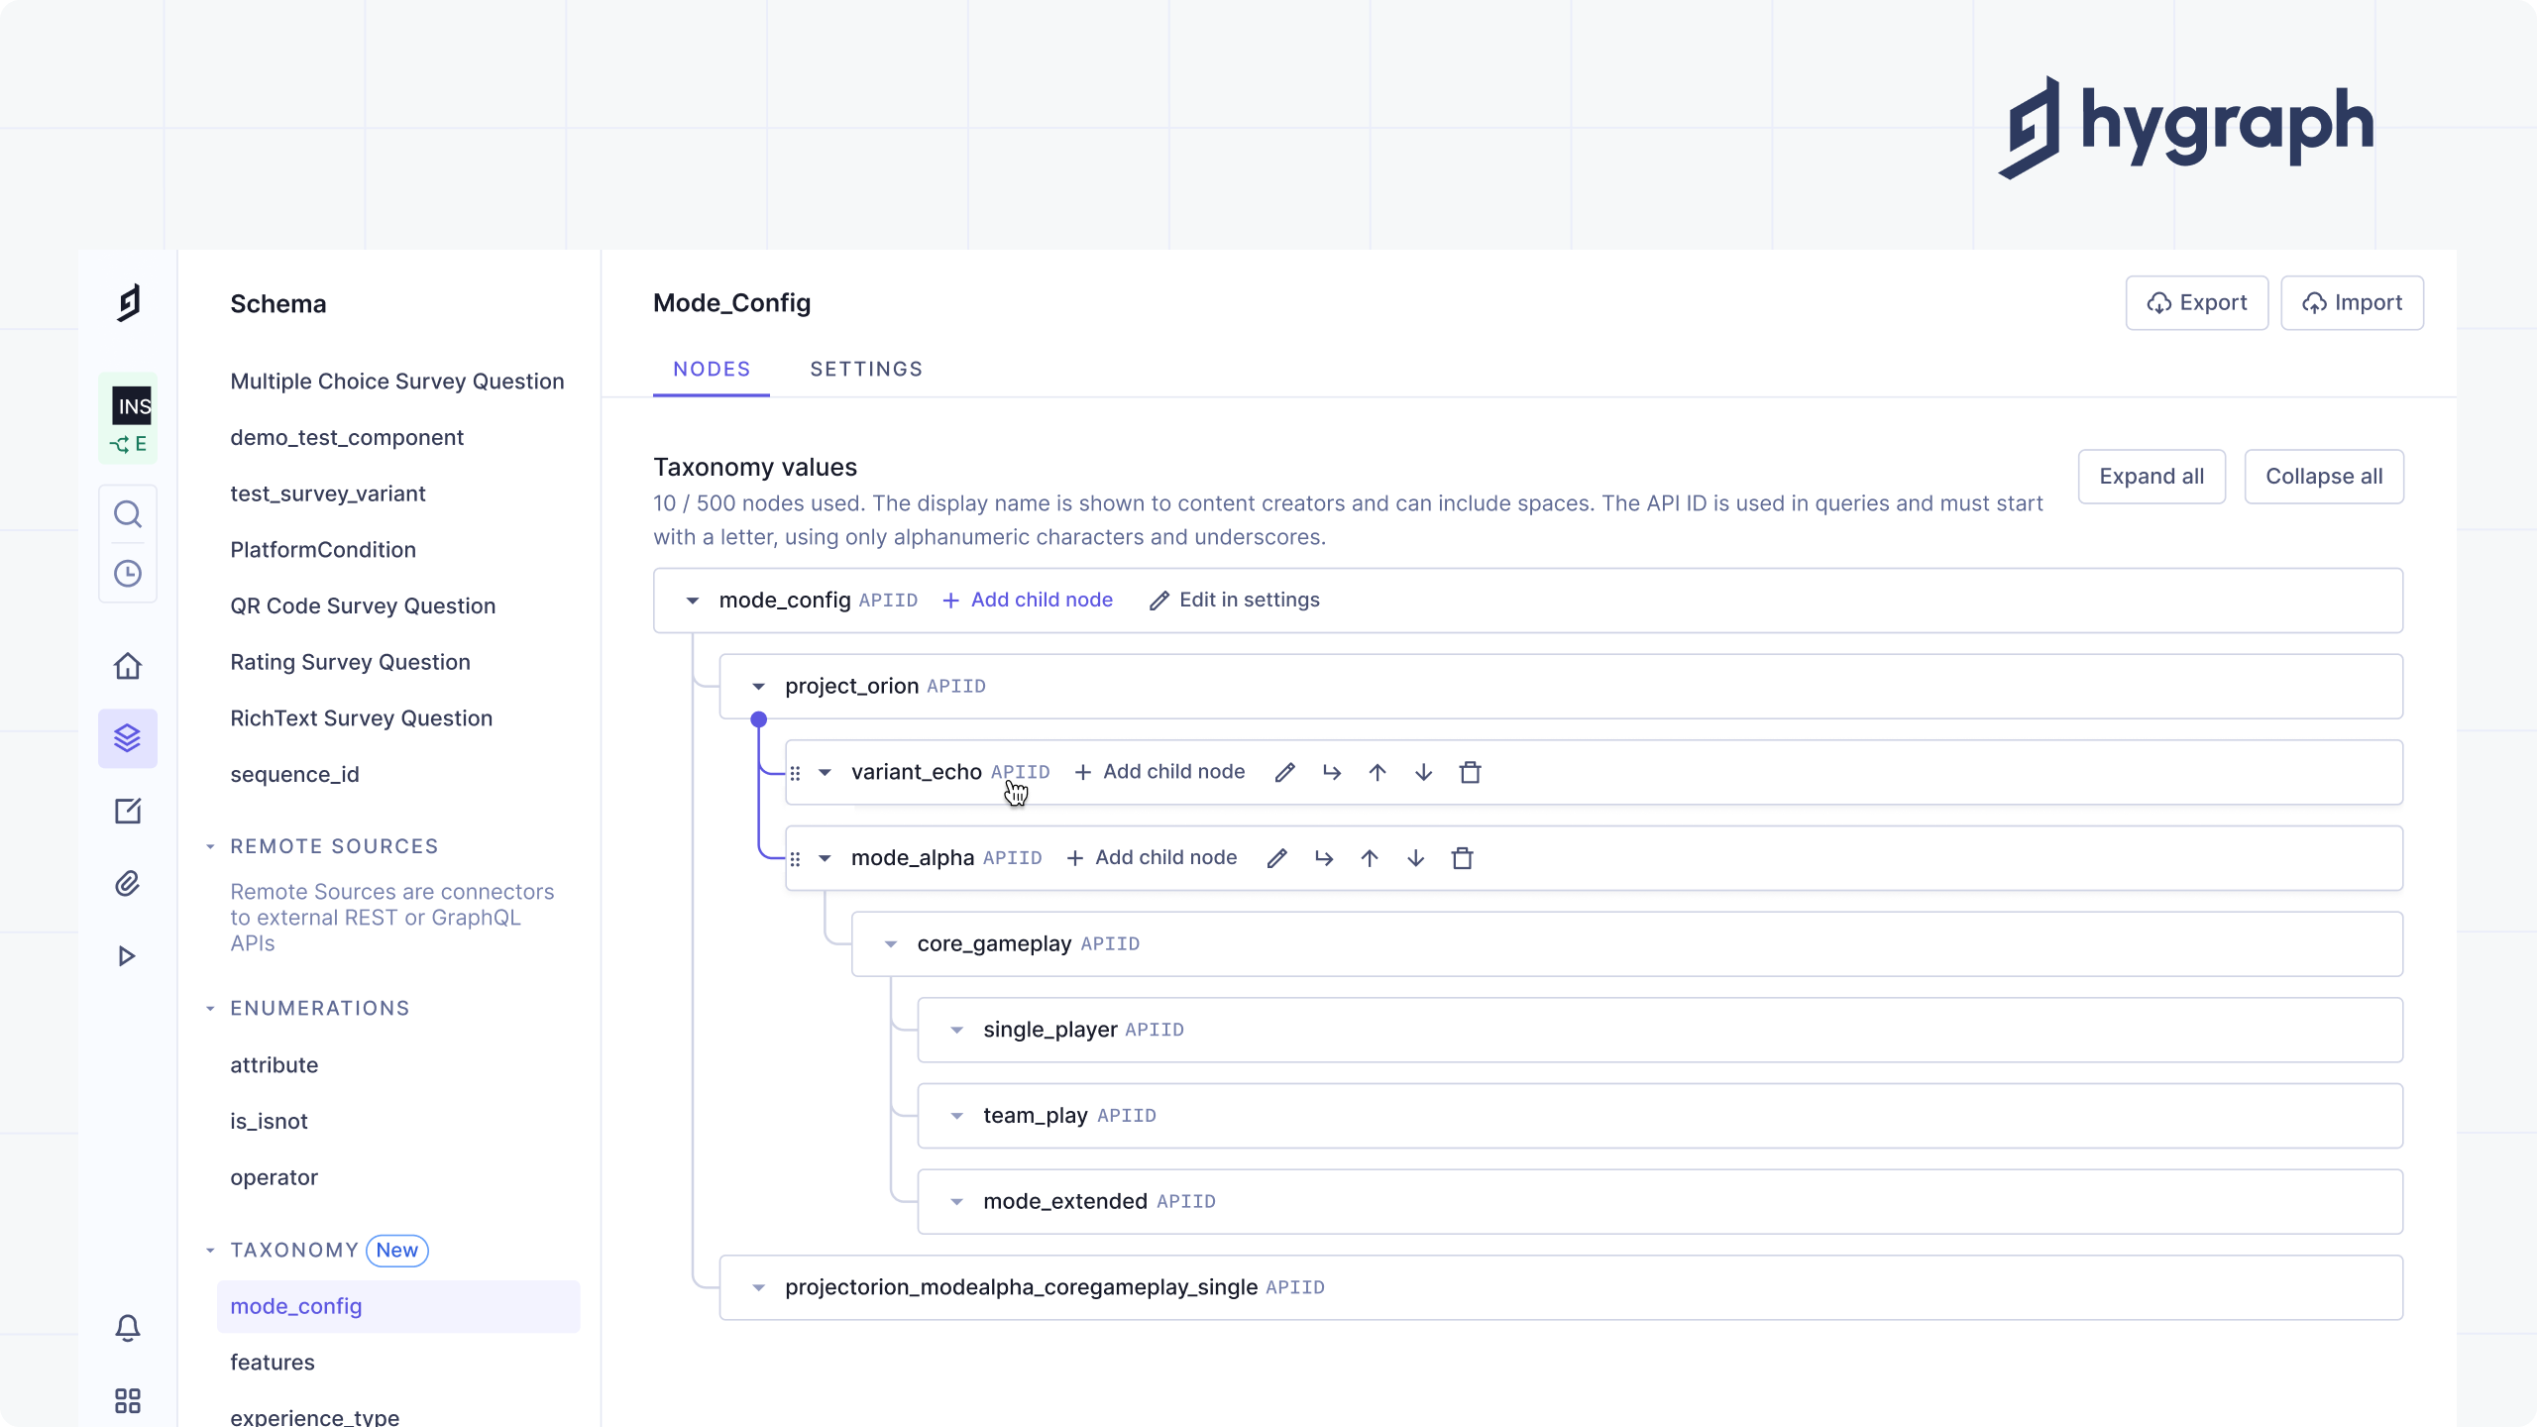Move variant_echo down with arrow icon

coord(1423,773)
